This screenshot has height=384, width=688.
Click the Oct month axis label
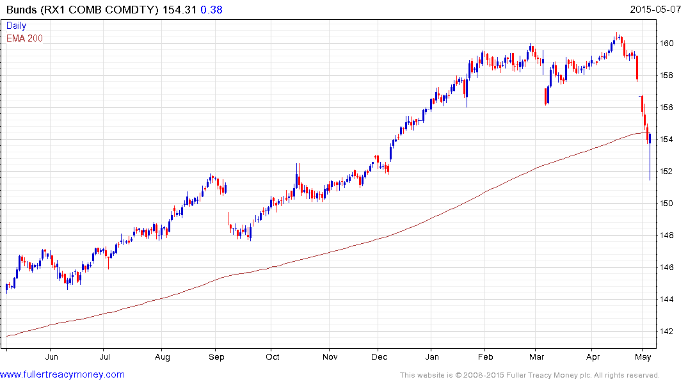click(273, 356)
